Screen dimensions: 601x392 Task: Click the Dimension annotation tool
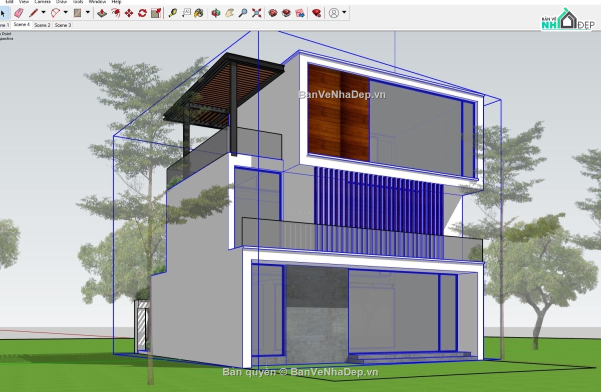click(187, 13)
